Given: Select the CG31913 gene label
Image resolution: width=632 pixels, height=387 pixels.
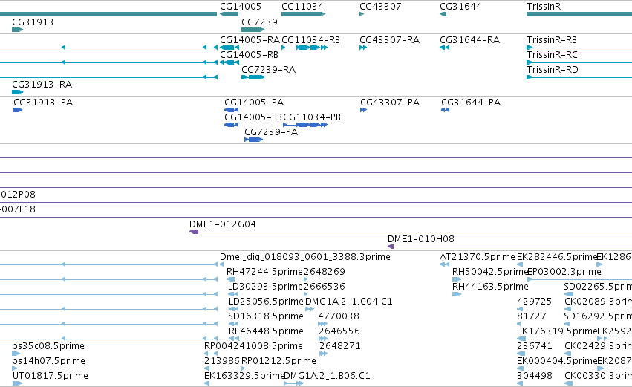Looking at the screenshot, I should point(33,22).
